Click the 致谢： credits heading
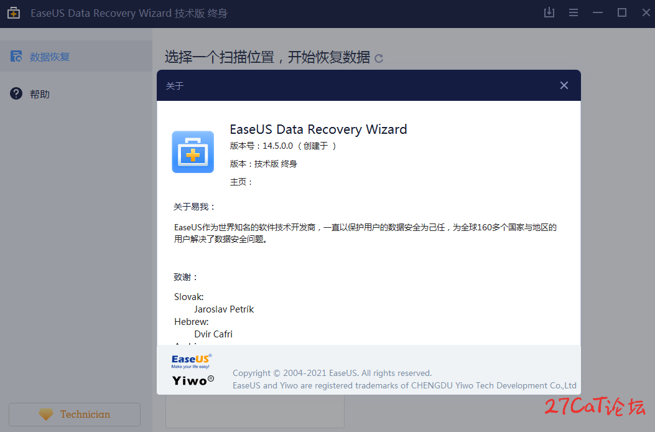 (185, 277)
